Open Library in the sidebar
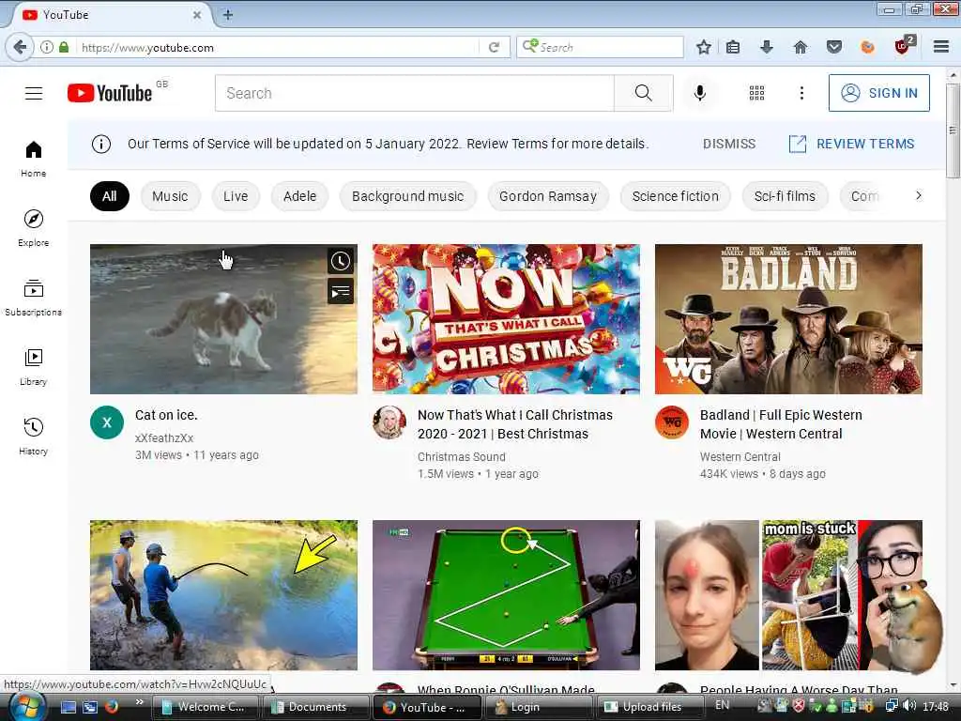Screen dimensions: 961x721 coord(34,367)
